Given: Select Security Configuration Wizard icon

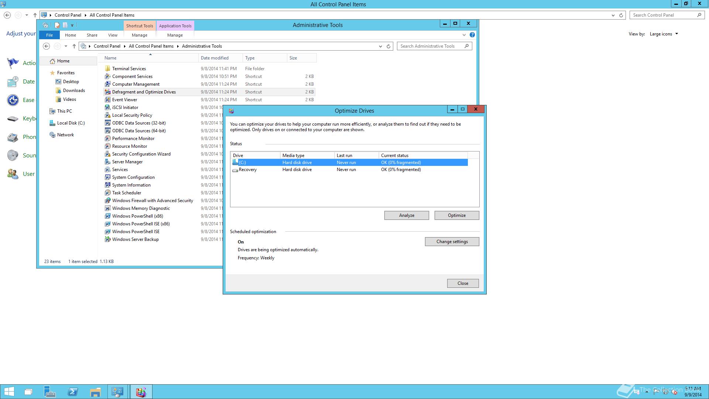Looking at the screenshot, I should click(107, 154).
